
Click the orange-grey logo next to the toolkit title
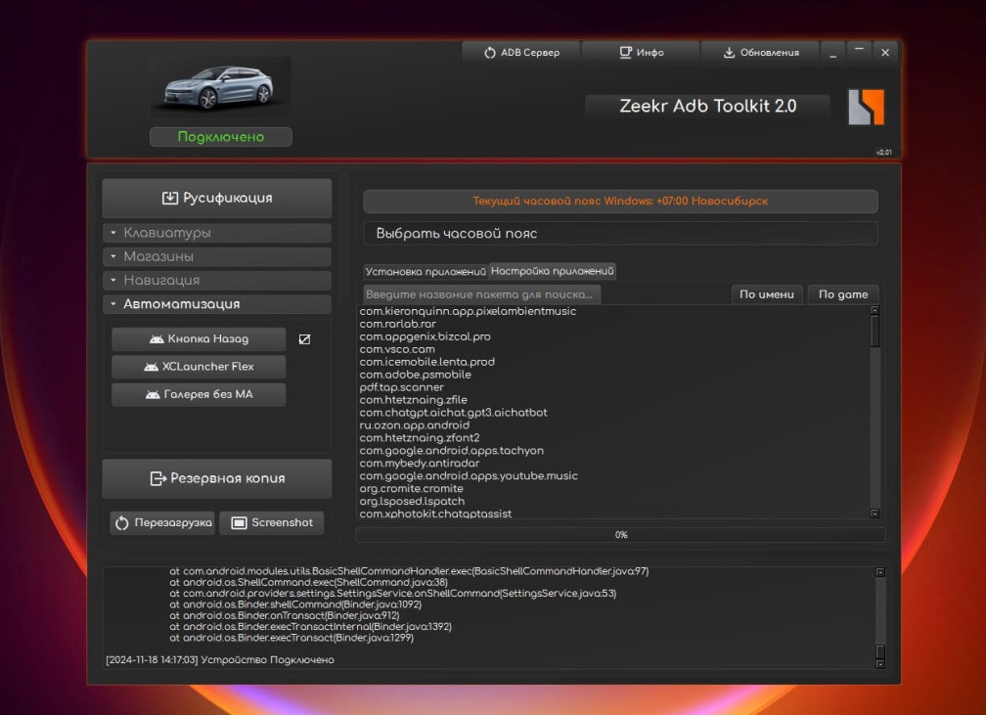coord(866,107)
